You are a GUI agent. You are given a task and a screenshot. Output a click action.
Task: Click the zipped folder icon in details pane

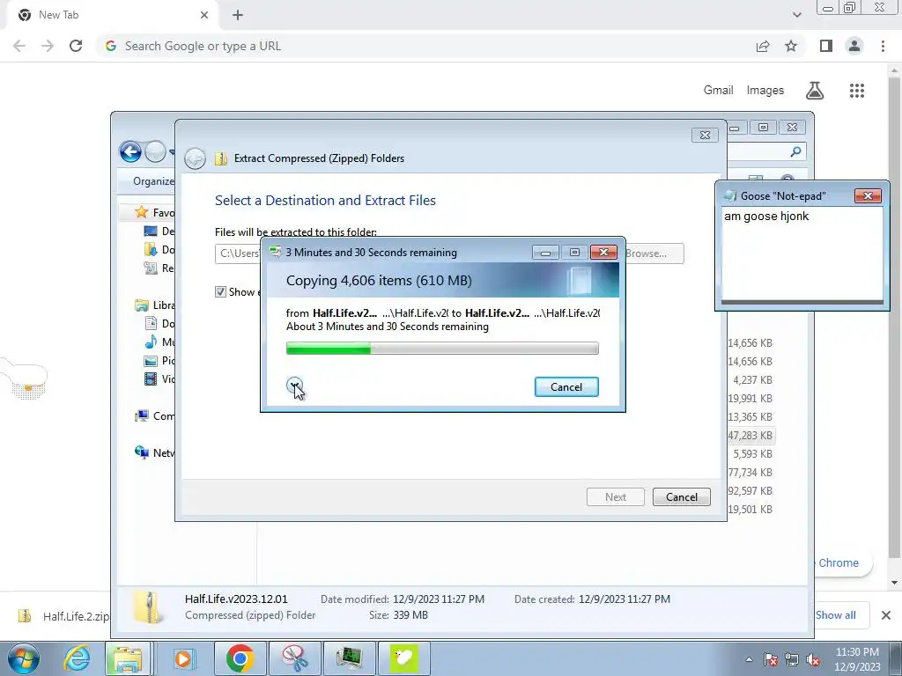point(148,607)
